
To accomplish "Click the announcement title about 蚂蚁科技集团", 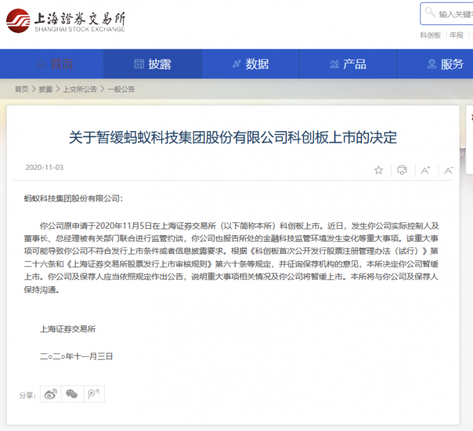I will click(x=233, y=138).
